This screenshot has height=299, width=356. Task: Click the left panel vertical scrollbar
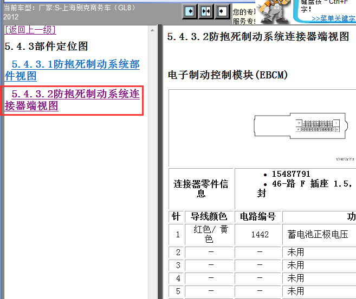point(152,162)
